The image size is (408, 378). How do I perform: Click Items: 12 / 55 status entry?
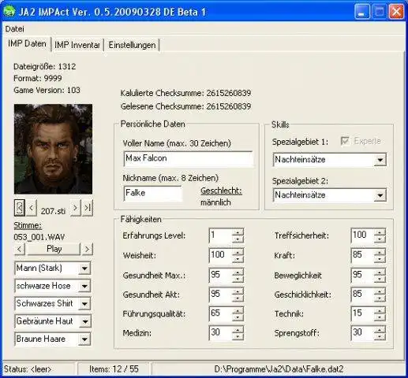click(114, 369)
